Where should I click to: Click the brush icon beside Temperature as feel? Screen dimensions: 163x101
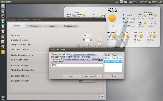[99, 44]
